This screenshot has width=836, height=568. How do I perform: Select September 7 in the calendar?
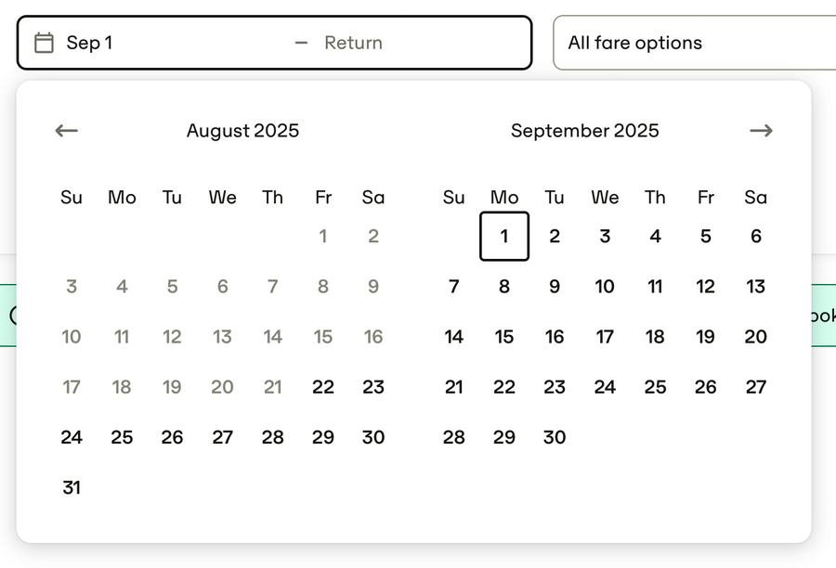tap(453, 287)
